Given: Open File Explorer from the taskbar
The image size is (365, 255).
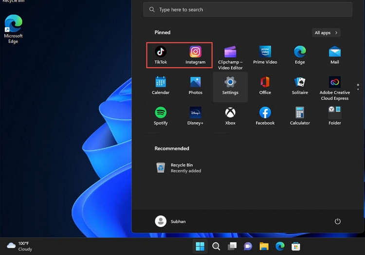Looking at the screenshot, I should coord(264,246).
